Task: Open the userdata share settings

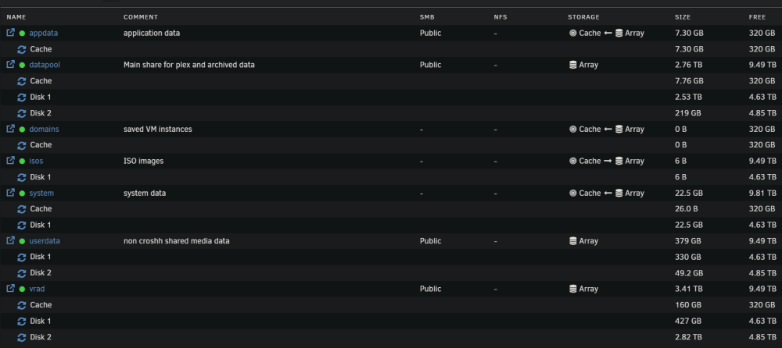Action: 45,241
